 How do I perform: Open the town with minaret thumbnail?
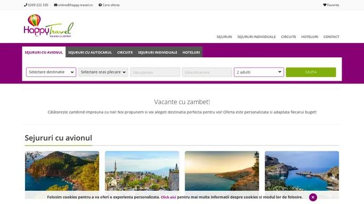142,171
